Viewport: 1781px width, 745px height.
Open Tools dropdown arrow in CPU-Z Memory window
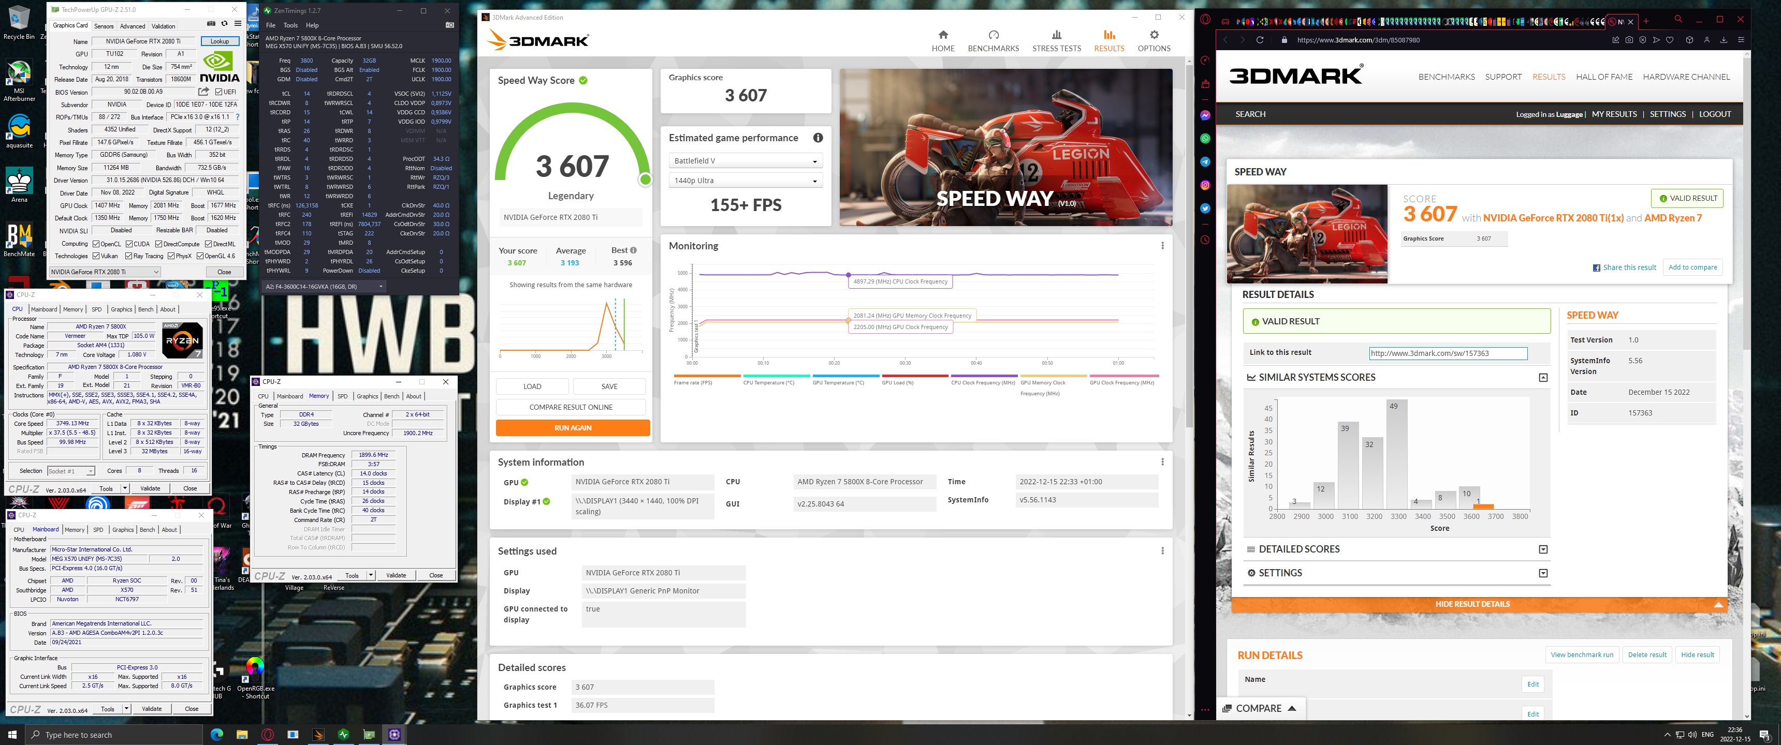tap(371, 575)
